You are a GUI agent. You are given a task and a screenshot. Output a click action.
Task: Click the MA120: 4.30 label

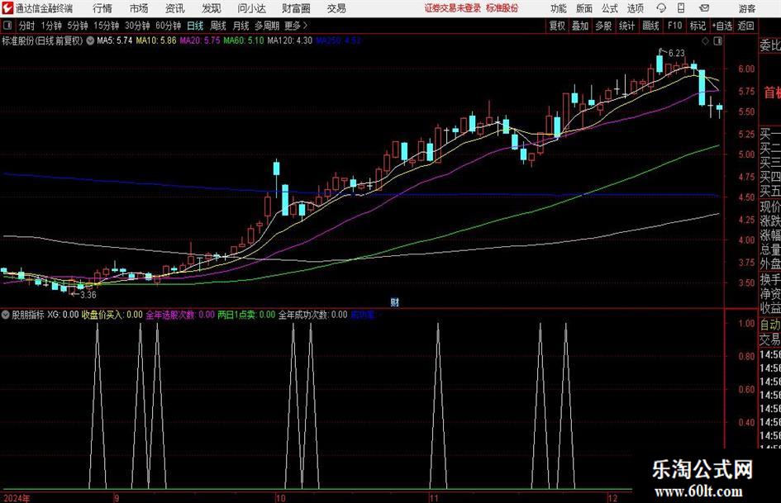(290, 40)
